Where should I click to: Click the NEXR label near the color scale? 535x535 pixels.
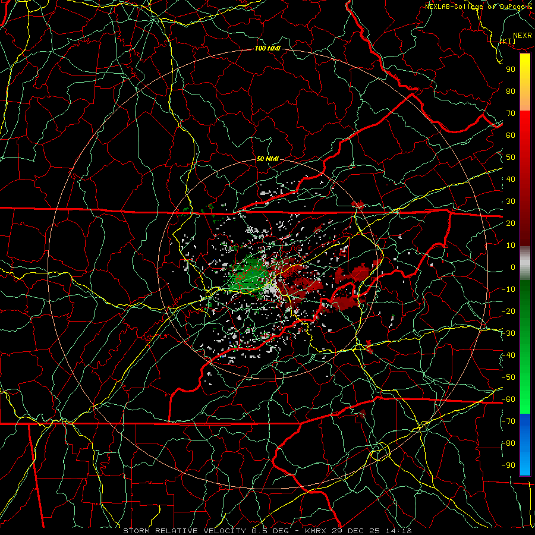[x=522, y=36]
